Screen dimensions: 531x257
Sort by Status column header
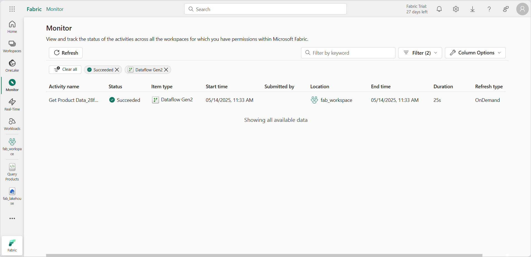pos(115,87)
